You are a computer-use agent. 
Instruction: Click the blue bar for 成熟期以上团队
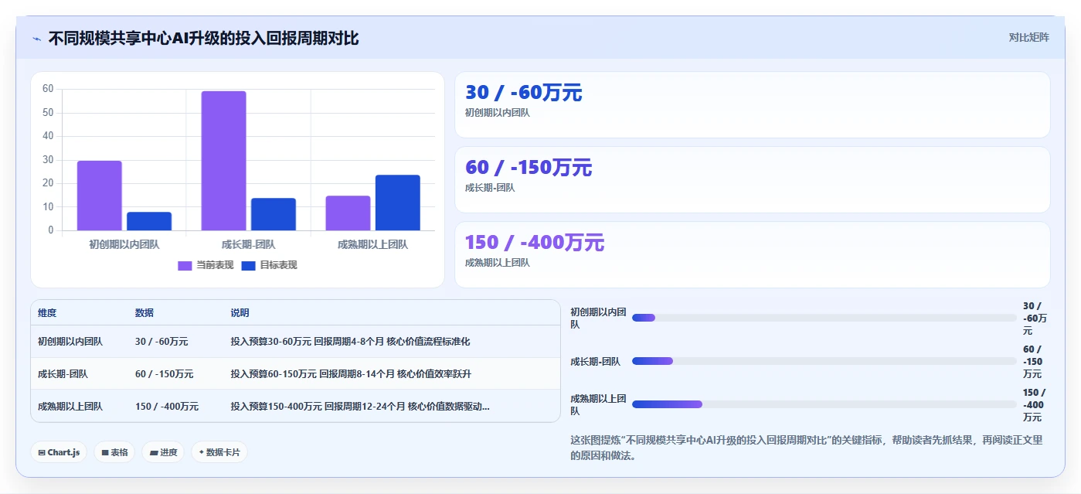(398, 203)
